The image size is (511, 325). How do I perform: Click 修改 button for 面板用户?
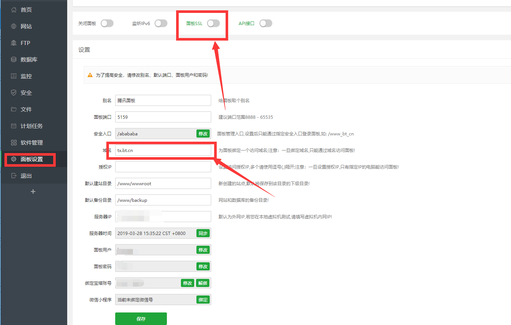[x=203, y=250]
